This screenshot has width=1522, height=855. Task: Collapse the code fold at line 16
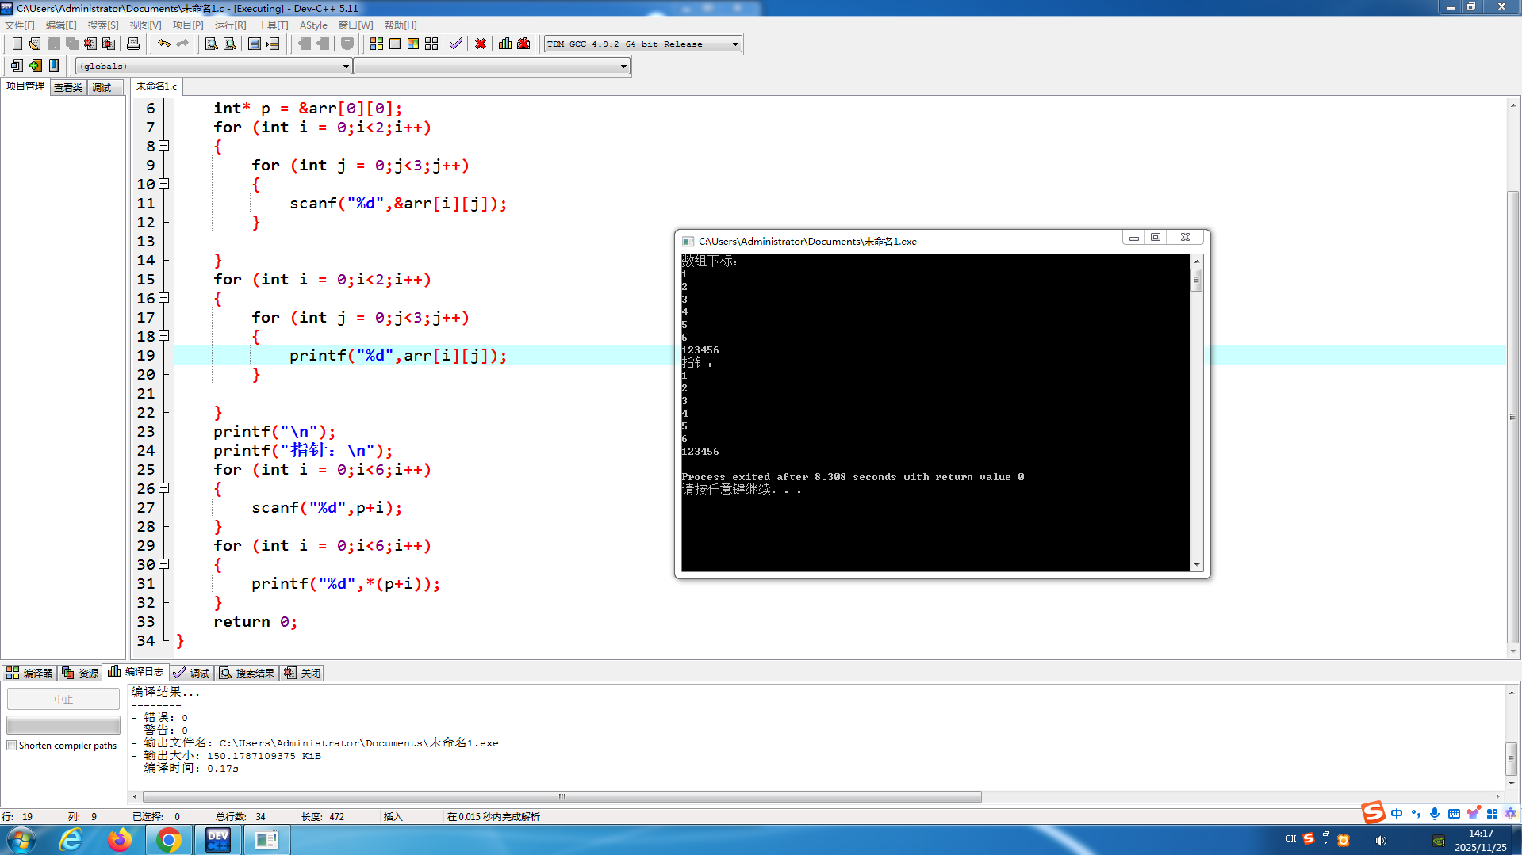click(x=164, y=298)
